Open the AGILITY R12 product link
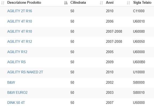Screen dimensions: 154x106 (x=17, y=52)
